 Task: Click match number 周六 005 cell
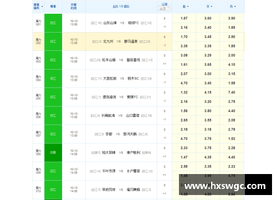(x=38, y=97)
